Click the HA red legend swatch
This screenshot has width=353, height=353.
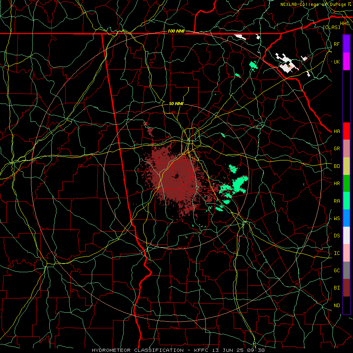point(346,131)
